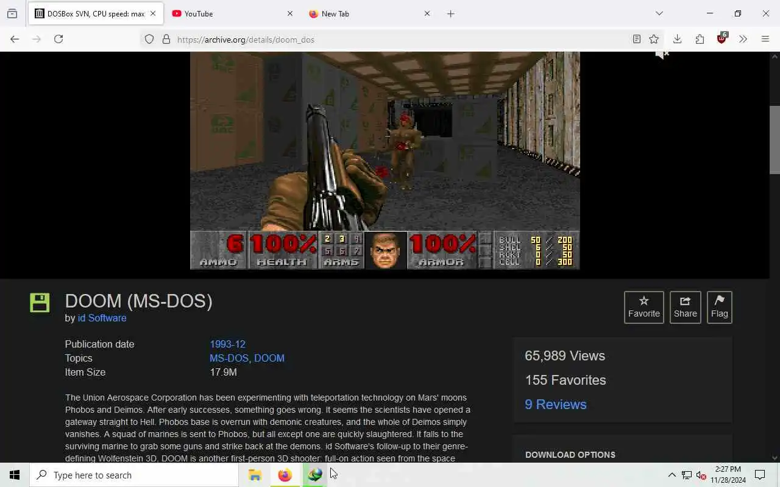Open the network status tray icon
Viewport: 780px width, 487px height.
686,475
